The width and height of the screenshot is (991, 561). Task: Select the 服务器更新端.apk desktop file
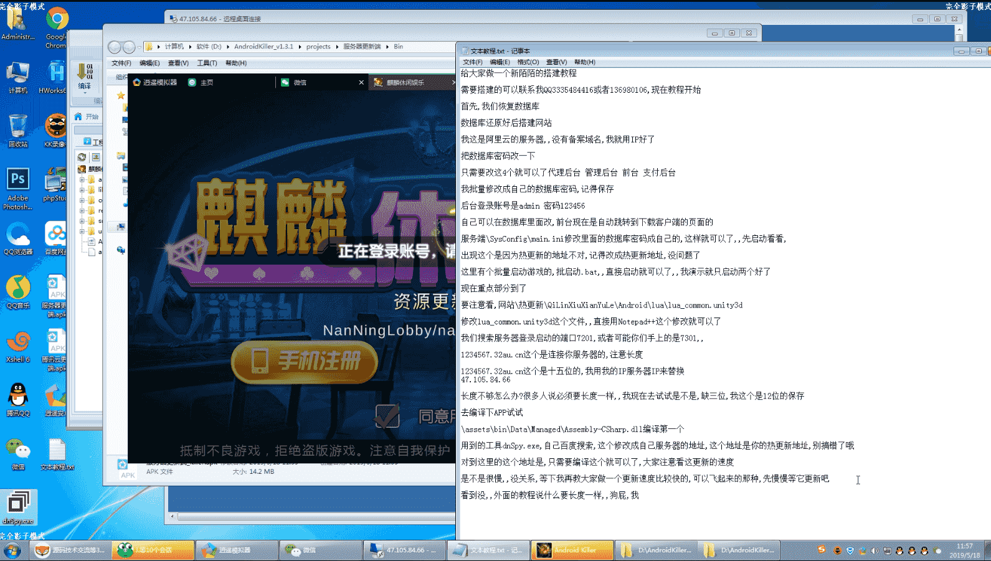55,296
